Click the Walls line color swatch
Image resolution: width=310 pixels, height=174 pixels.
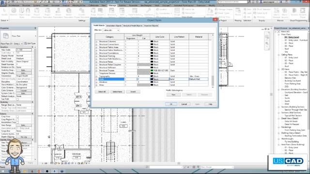click(x=152, y=79)
